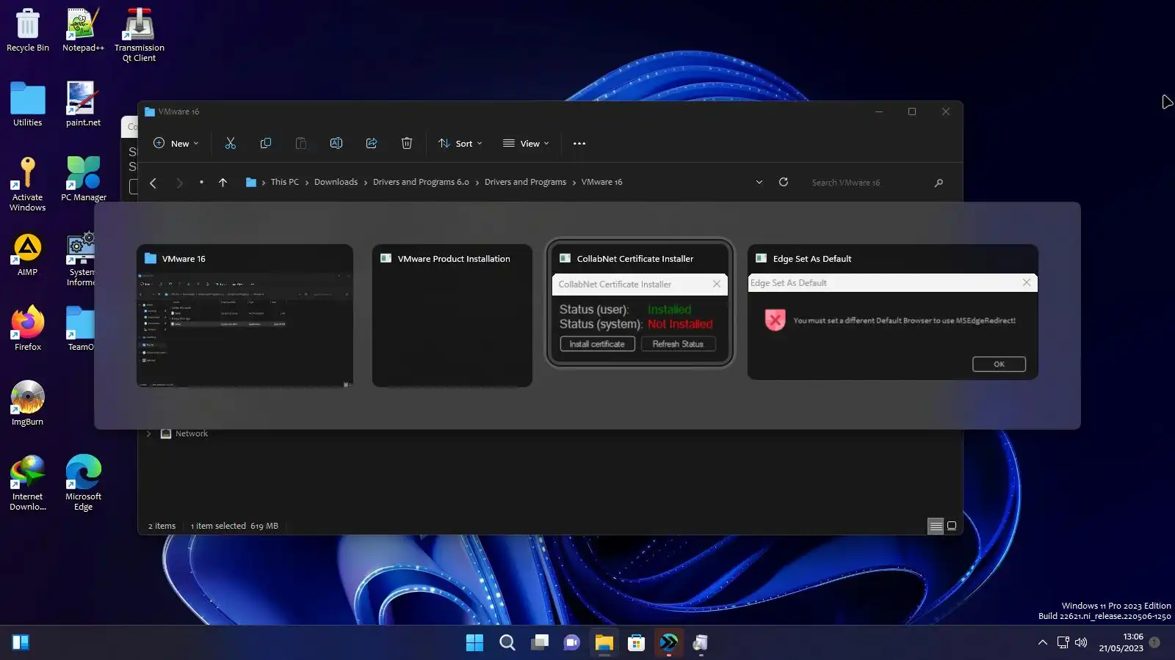Open the clock and date flyout

[1121, 642]
